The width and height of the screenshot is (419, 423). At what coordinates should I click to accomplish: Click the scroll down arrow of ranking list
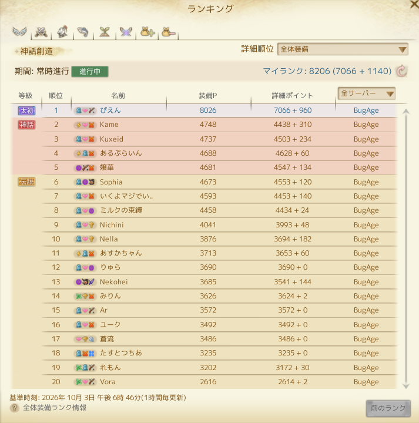[x=406, y=386]
